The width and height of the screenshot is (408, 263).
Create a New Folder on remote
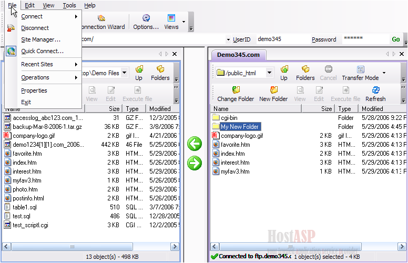pos(273,94)
